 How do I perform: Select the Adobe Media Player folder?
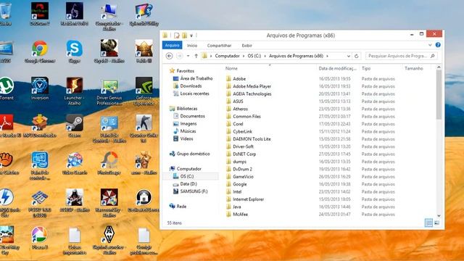pos(252,86)
